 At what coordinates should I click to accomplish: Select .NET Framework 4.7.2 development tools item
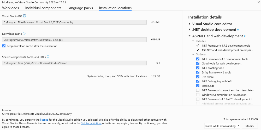[226, 46]
